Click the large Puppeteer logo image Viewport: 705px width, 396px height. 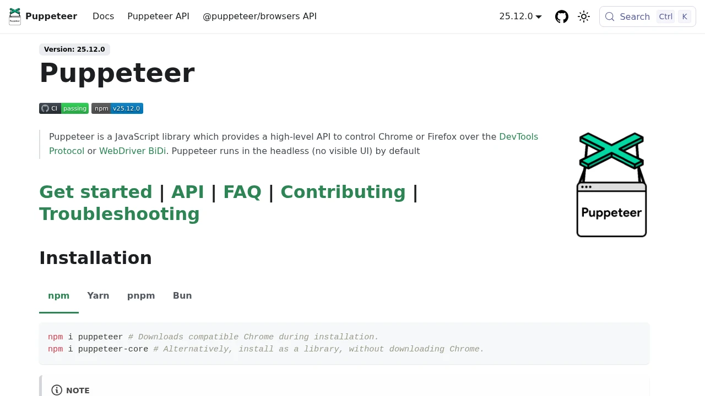[611, 185]
